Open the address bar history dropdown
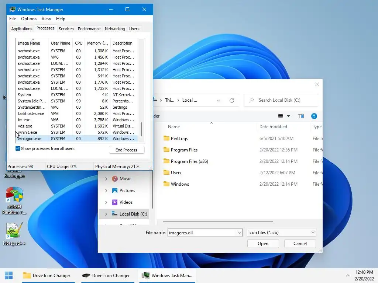Viewport: 378px width, 283px height. point(218,101)
